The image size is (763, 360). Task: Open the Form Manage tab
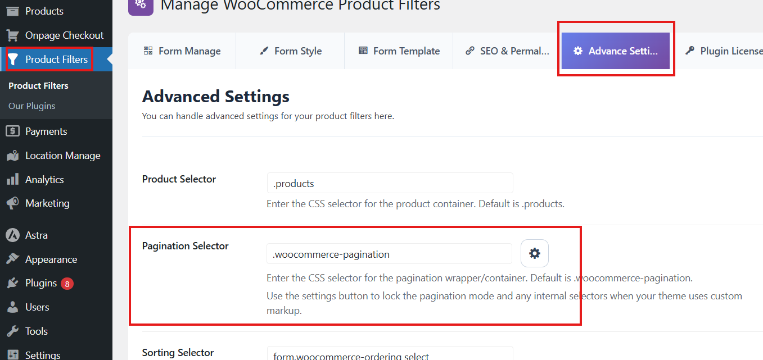click(x=182, y=51)
